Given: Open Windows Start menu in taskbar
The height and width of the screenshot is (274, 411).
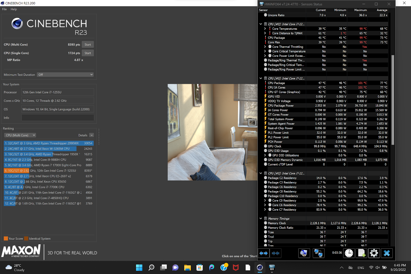Looking at the screenshot, I should click(x=139, y=268).
